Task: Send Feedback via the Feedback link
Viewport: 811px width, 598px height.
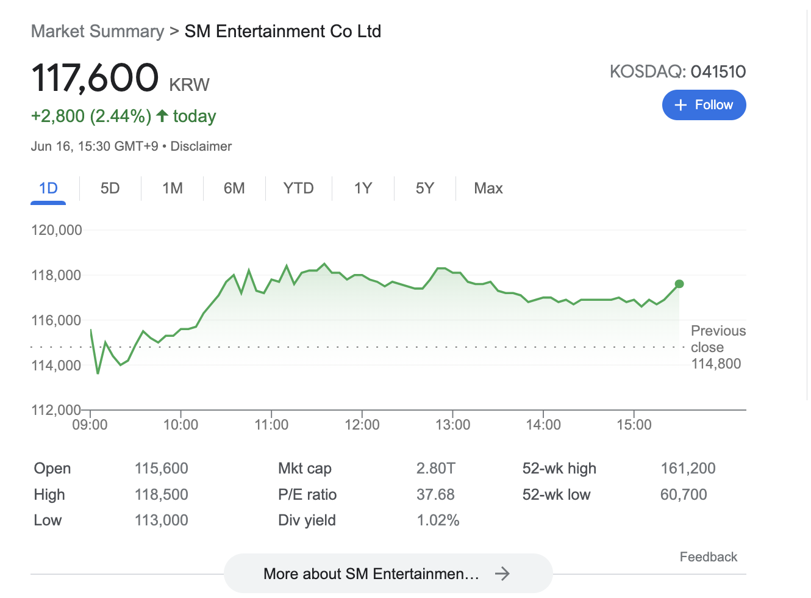Action: 709,557
